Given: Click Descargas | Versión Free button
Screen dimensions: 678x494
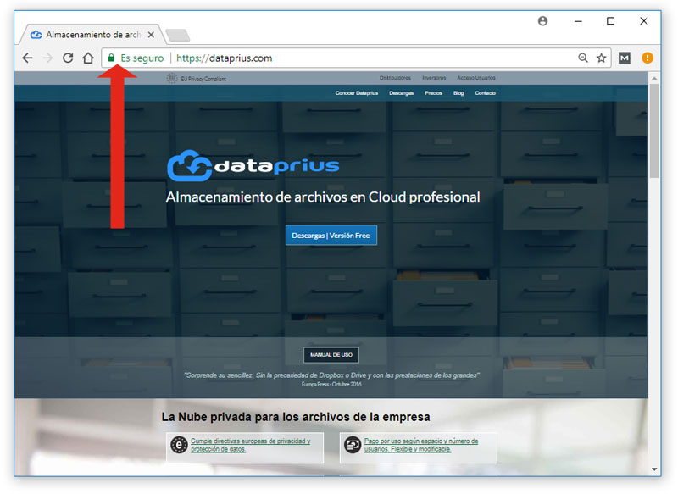Looking at the screenshot, I should (x=331, y=235).
